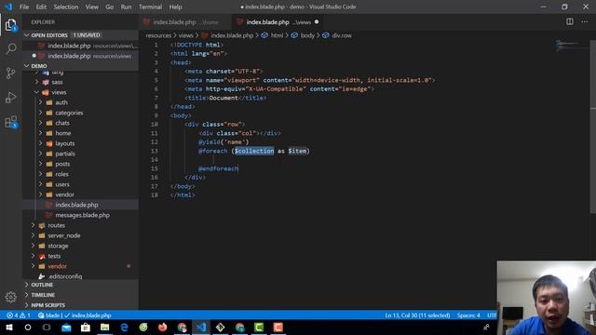Open the Search view in activity bar
The width and height of the screenshot is (596, 335).
point(10,48)
